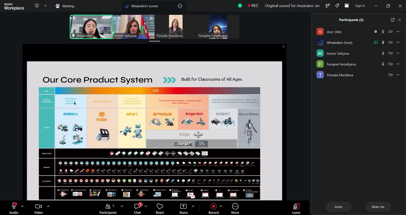Image resolution: width=406 pixels, height=215 pixels.
Task: Open the Chat panel
Action: click(138, 208)
